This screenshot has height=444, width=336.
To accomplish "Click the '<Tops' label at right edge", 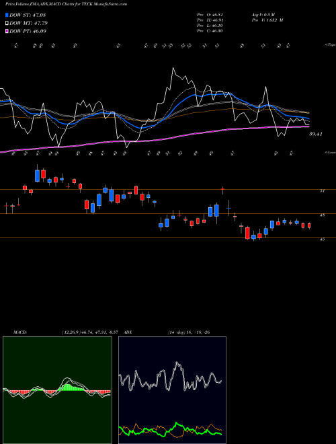I will pyautogui.click(x=330, y=45).
